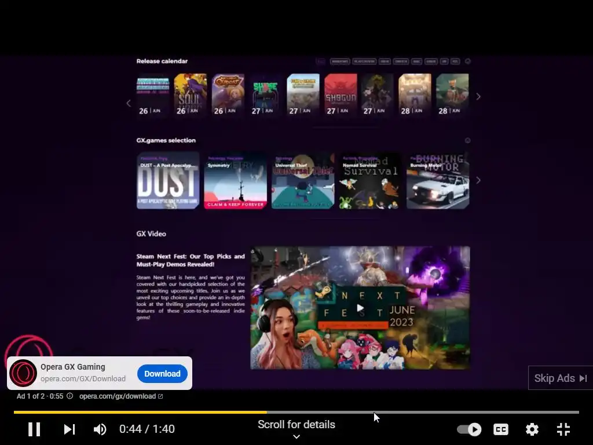The width and height of the screenshot is (593, 445).
Task: Seek on the video progress bar
Action: click(296, 412)
